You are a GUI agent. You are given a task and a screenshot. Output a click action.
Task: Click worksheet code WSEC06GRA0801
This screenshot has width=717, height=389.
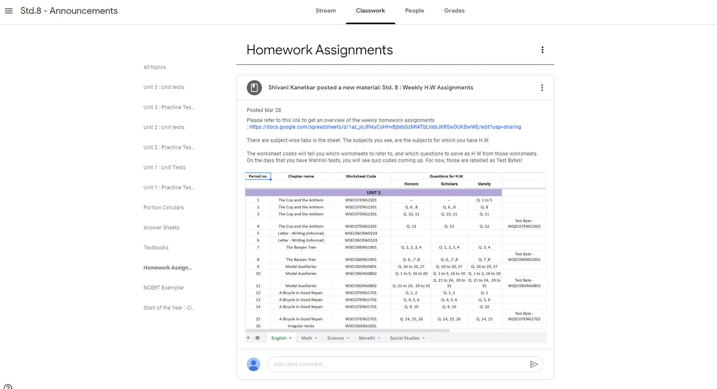coord(361,267)
